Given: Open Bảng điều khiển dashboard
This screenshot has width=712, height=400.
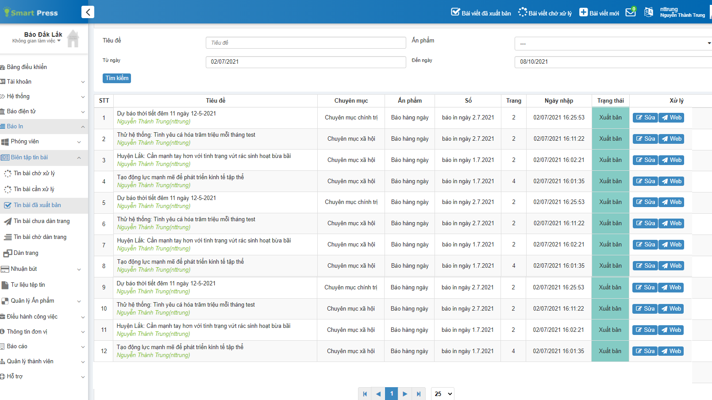Looking at the screenshot, I should click(x=27, y=67).
